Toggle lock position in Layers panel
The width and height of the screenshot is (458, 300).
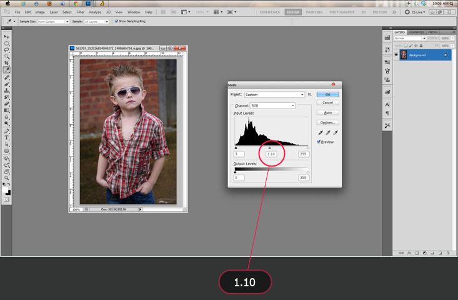[x=416, y=46]
